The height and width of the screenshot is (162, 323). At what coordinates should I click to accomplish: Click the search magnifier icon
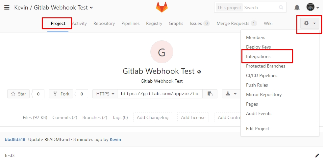(x=281, y=8)
